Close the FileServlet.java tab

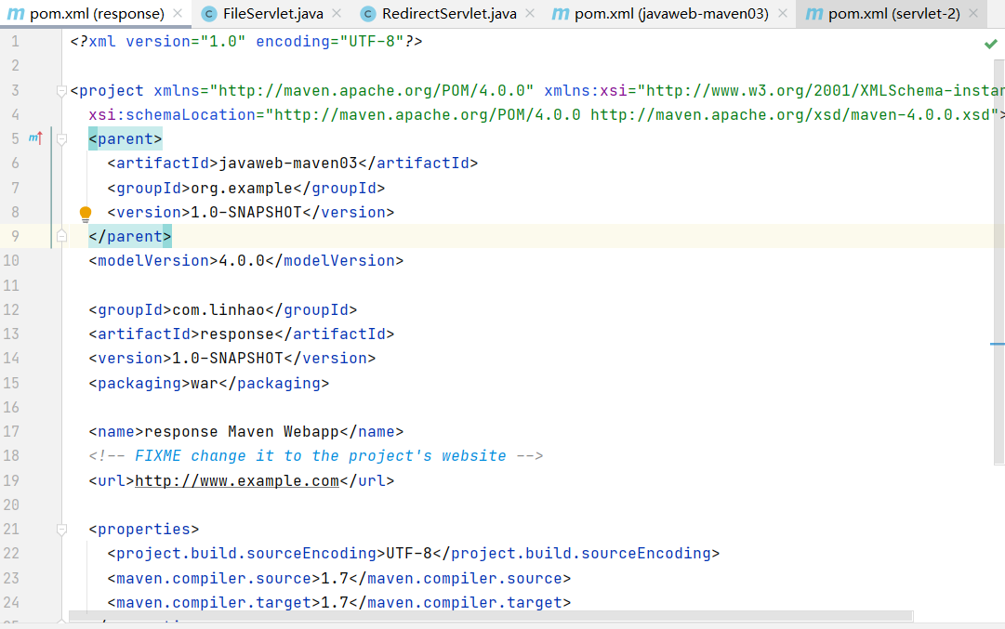tap(337, 14)
